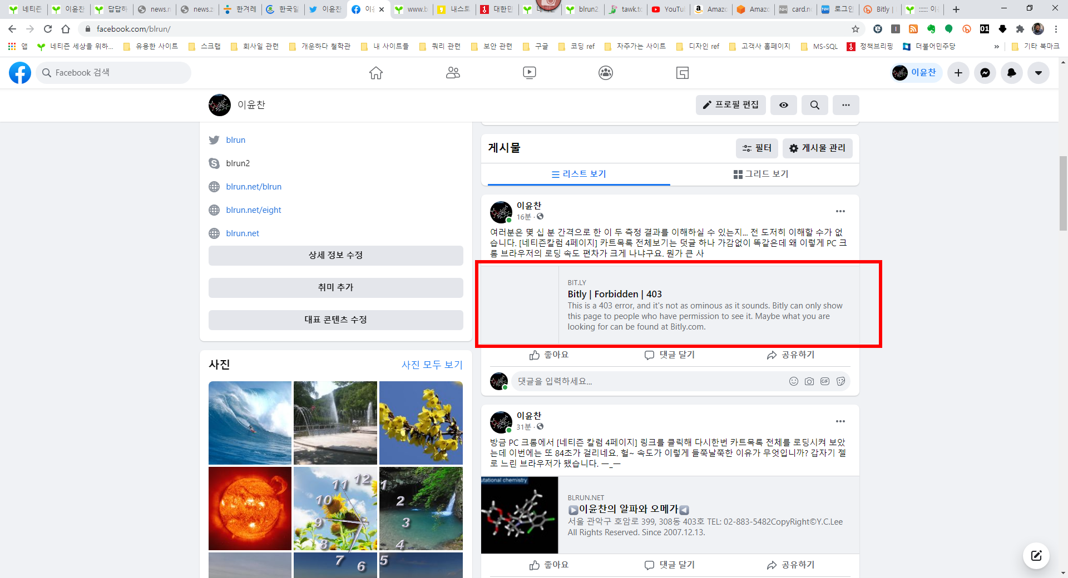
Task: Open the blrun.net/blrun link
Action: pyautogui.click(x=254, y=187)
